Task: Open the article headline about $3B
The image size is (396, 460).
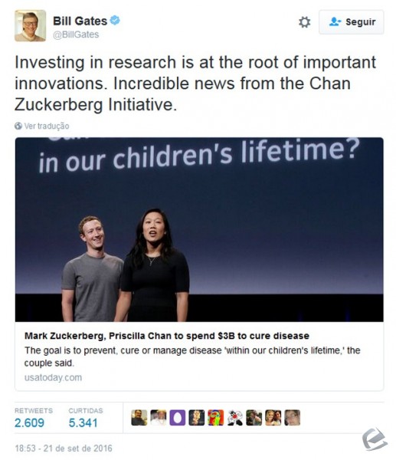Action: tap(167, 336)
